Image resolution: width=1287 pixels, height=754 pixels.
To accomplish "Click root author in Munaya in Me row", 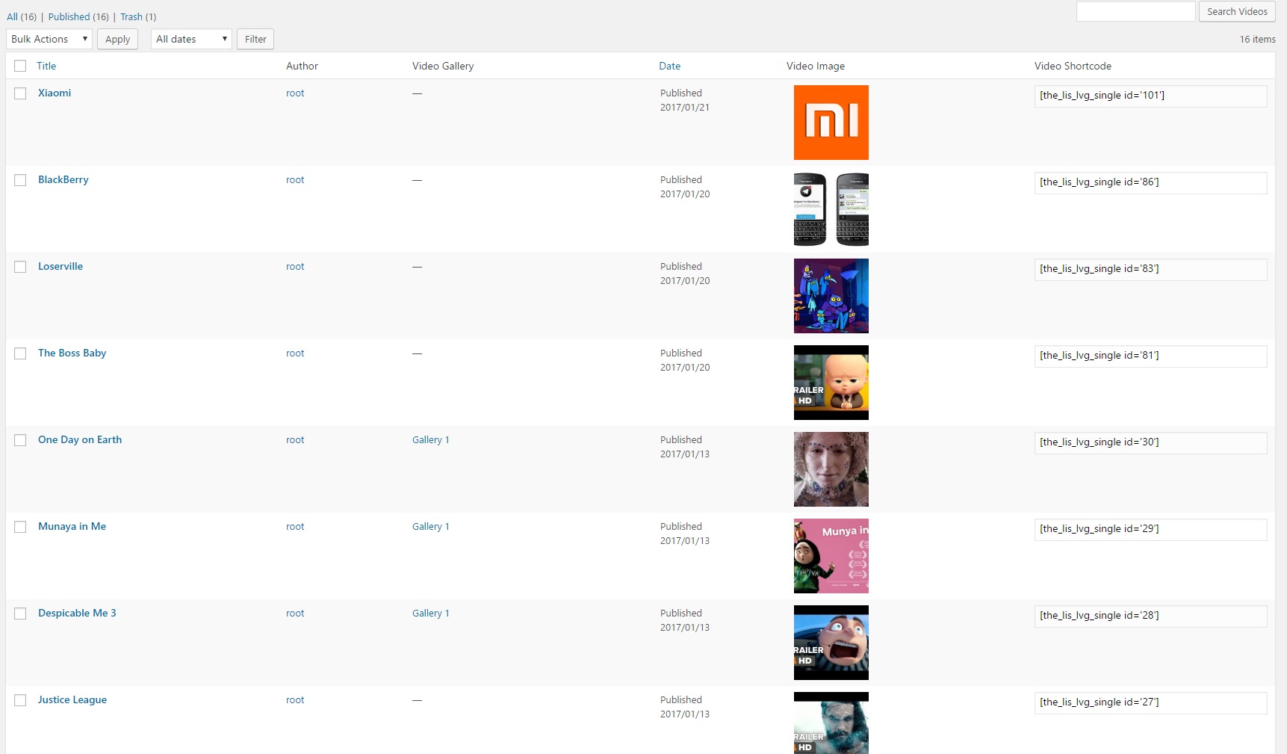I will click(295, 527).
